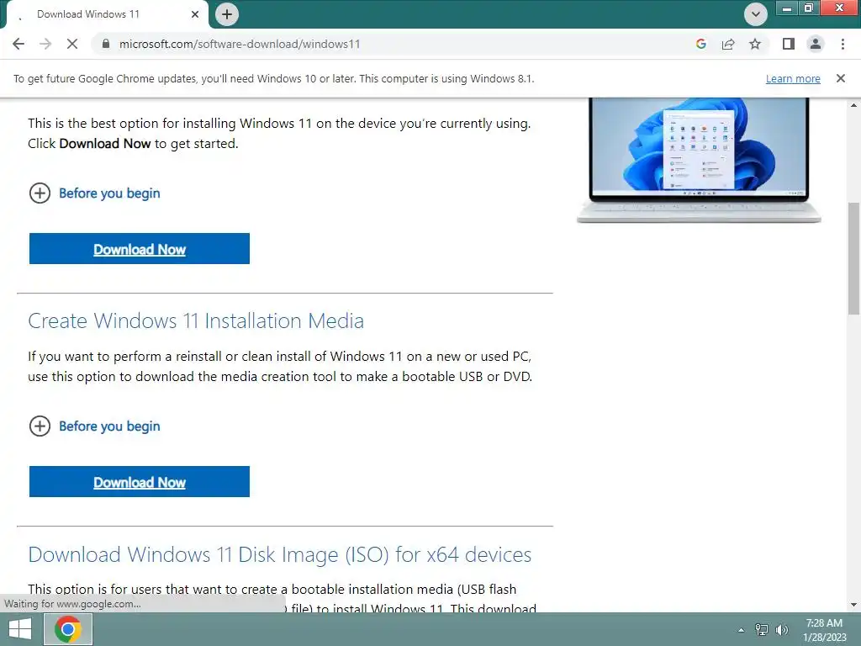The width and height of the screenshot is (861, 646).
Task: Click the address bar URL
Action: pos(240,44)
